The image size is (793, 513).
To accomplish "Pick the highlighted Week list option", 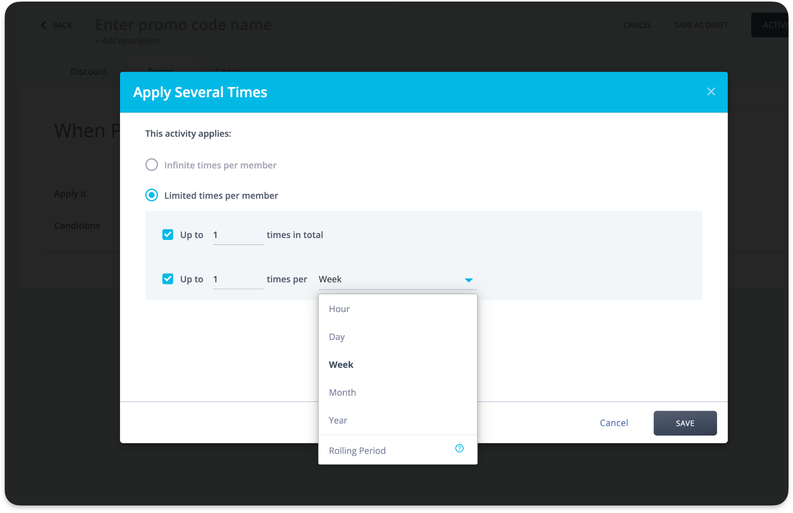I will click(341, 365).
